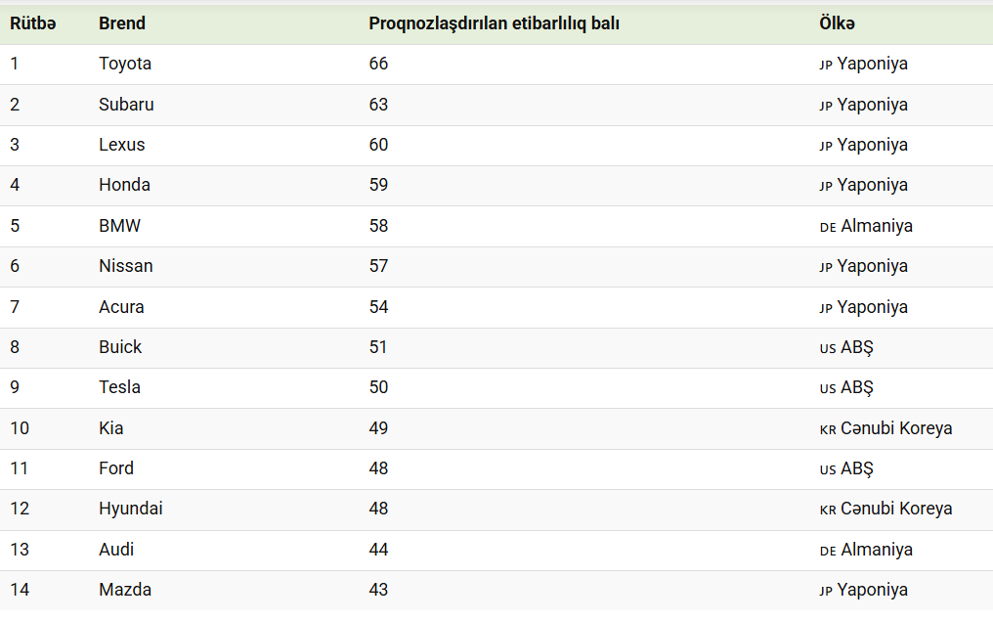This screenshot has width=993, height=622.
Task: Select the Ford brand cell
Action: point(116,468)
